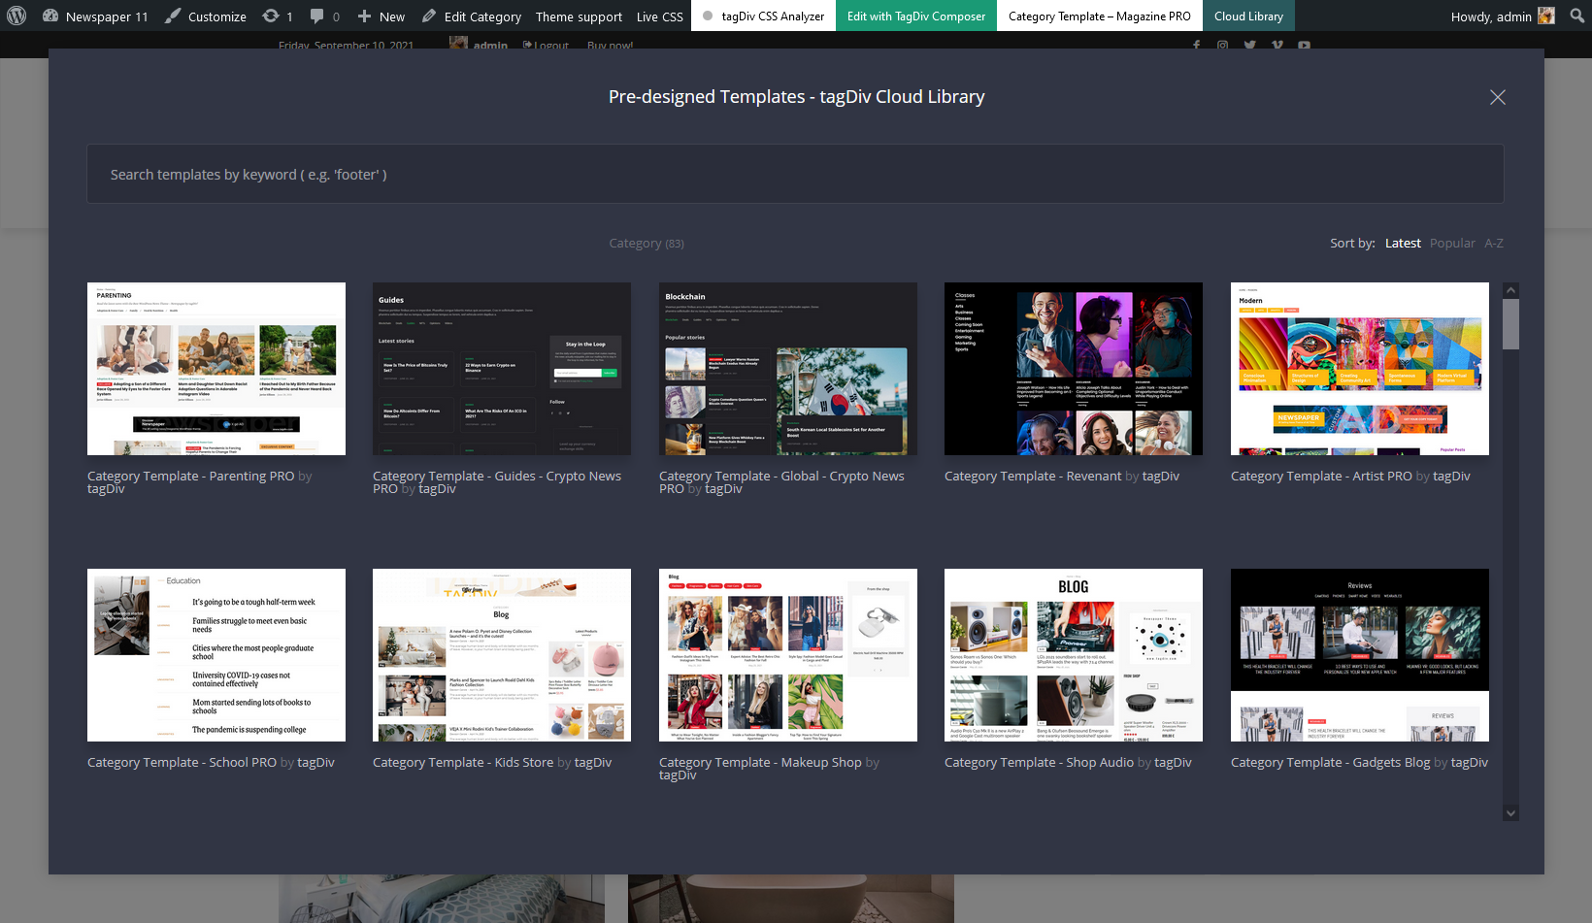The height and width of the screenshot is (923, 1592).
Task: Click the Category (83) count label
Action: tap(647, 243)
